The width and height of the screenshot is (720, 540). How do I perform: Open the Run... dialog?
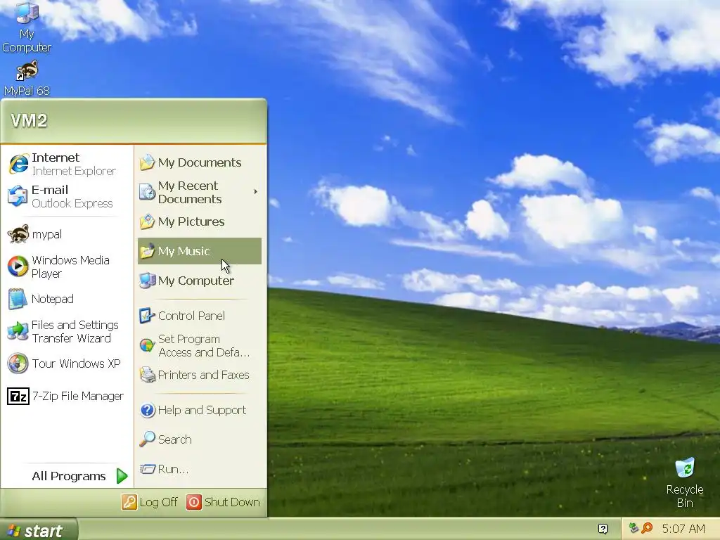coord(200,469)
